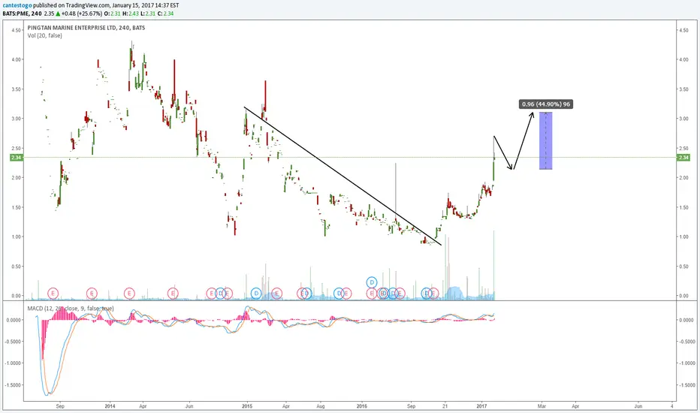Viewport: 700px width, 413px height.
Task: Open the standalone D dividend marker after 2015
Action: pos(256,294)
